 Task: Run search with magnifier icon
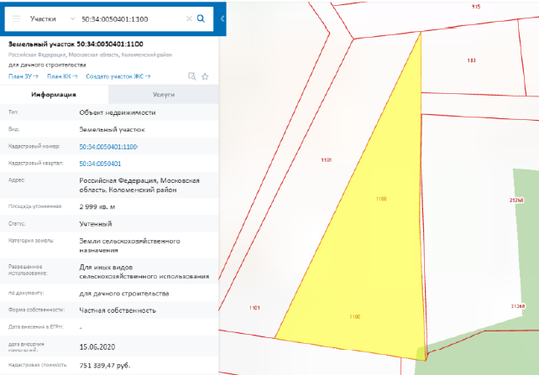(x=201, y=18)
